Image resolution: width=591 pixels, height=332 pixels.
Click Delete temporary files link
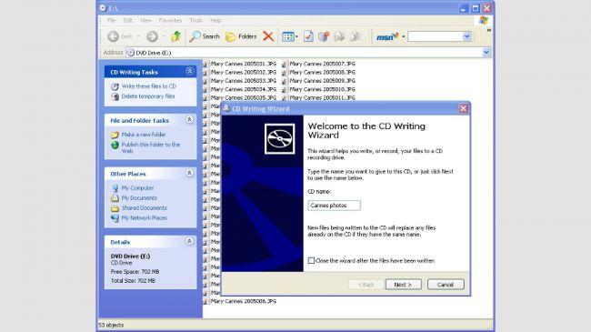pyautogui.click(x=148, y=96)
